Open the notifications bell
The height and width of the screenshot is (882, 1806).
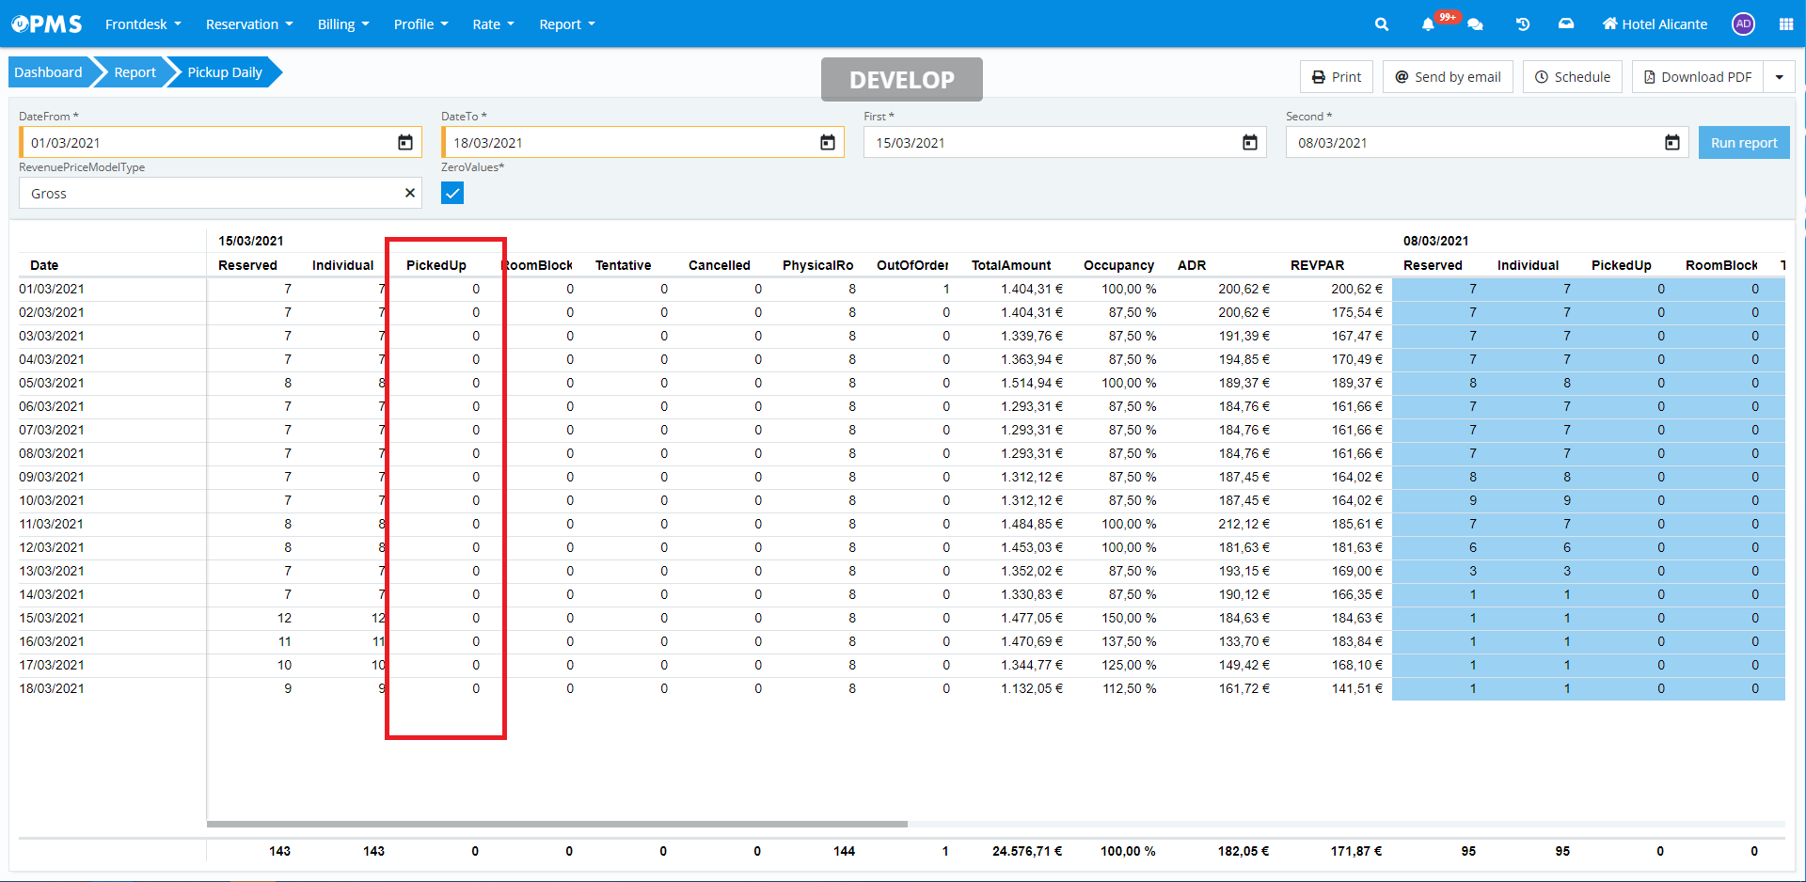point(1428,24)
